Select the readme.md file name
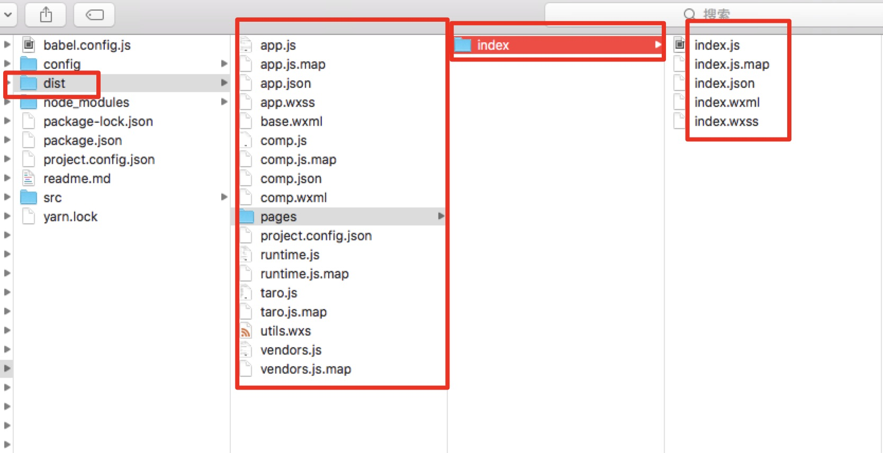This screenshot has height=453, width=883. (77, 178)
